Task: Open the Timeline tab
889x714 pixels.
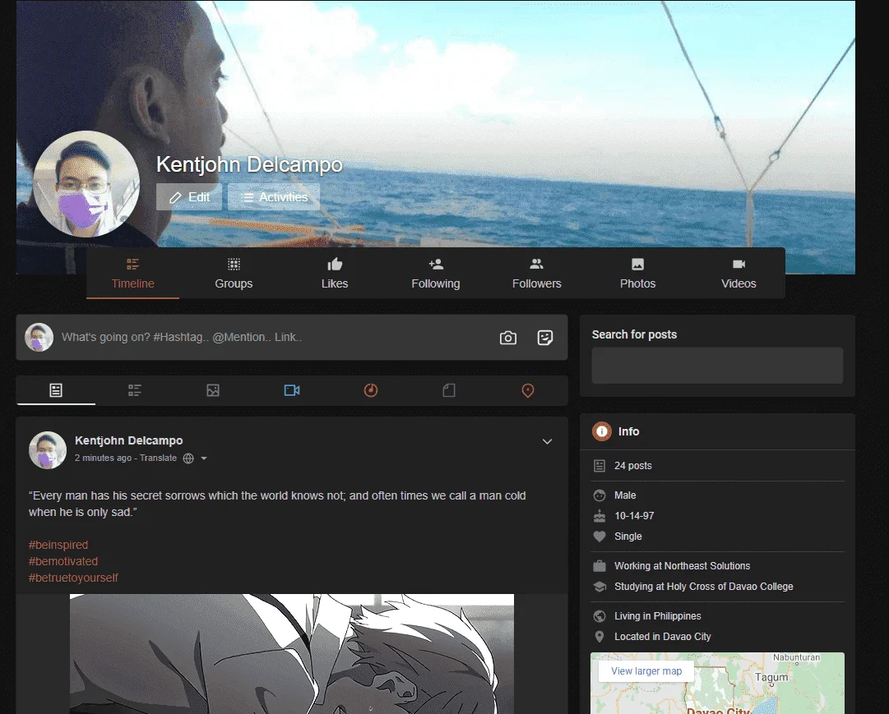Action: 132,273
